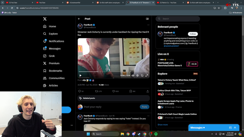The height and width of the screenshot is (137, 244).
Task: Open the @speedupdates1 link
Action: coord(171,46)
